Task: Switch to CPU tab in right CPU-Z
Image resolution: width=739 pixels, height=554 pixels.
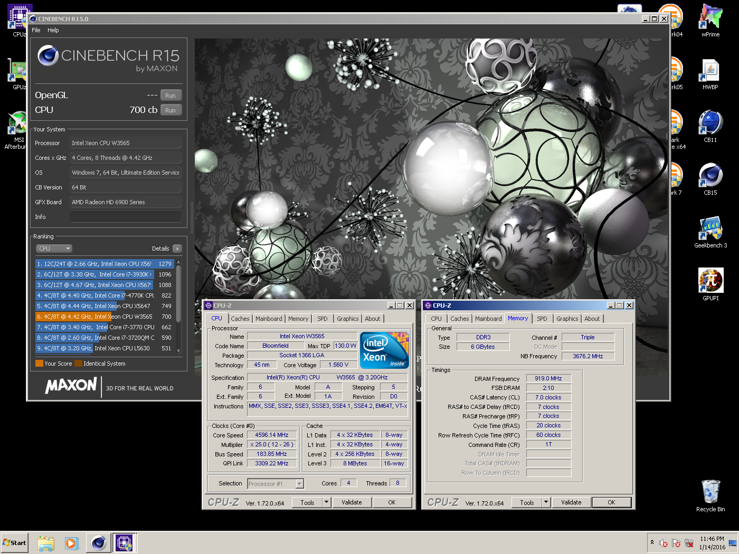Action: click(437, 319)
